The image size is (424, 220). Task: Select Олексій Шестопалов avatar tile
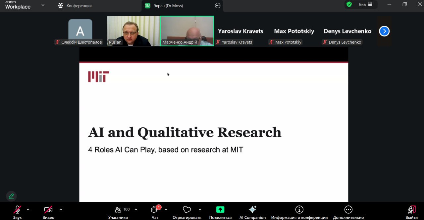tap(80, 31)
